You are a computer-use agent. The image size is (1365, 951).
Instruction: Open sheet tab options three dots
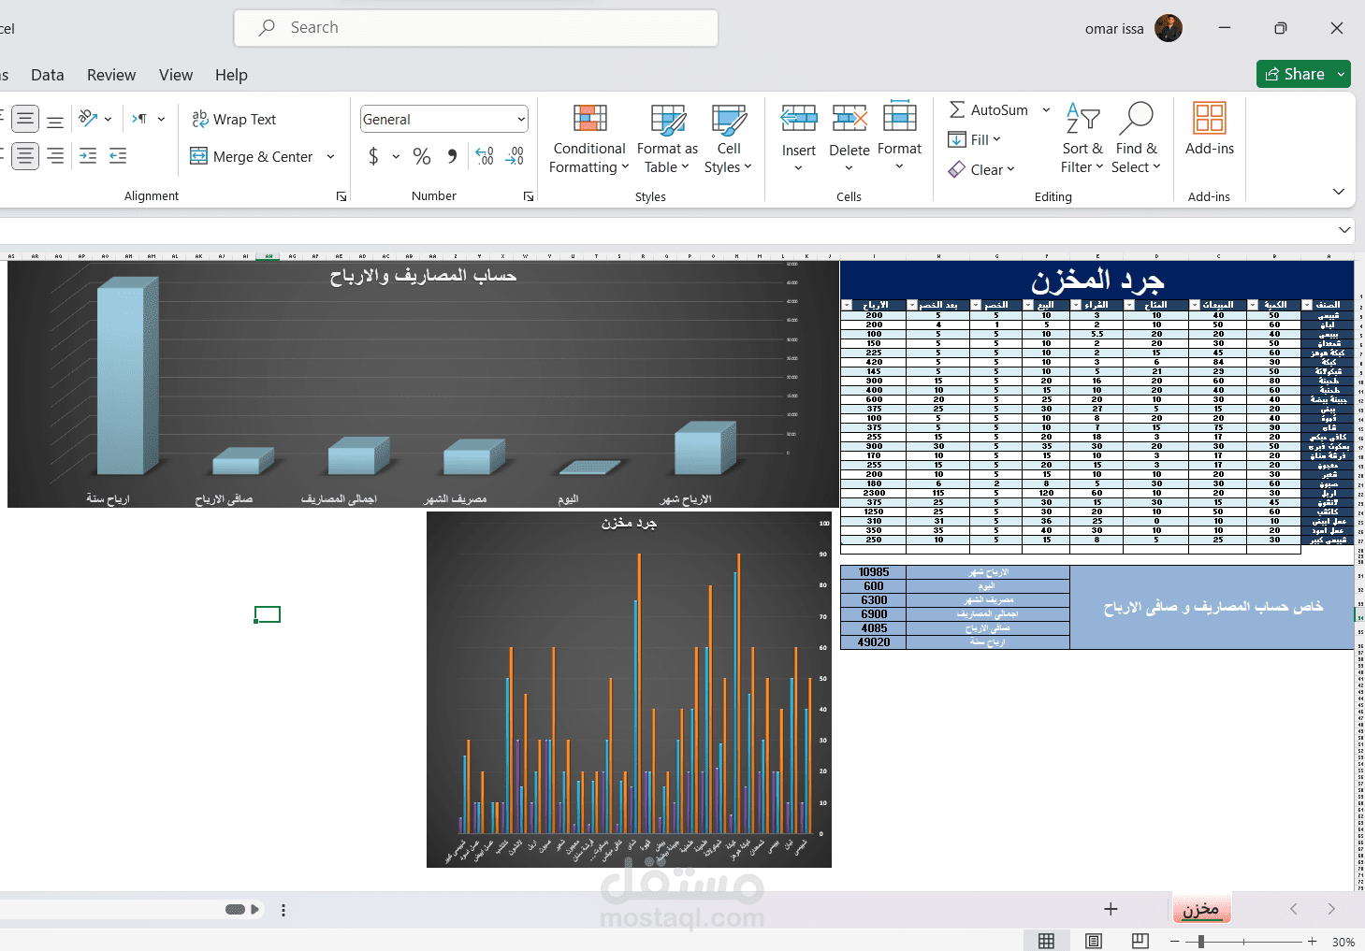tap(283, 910)
